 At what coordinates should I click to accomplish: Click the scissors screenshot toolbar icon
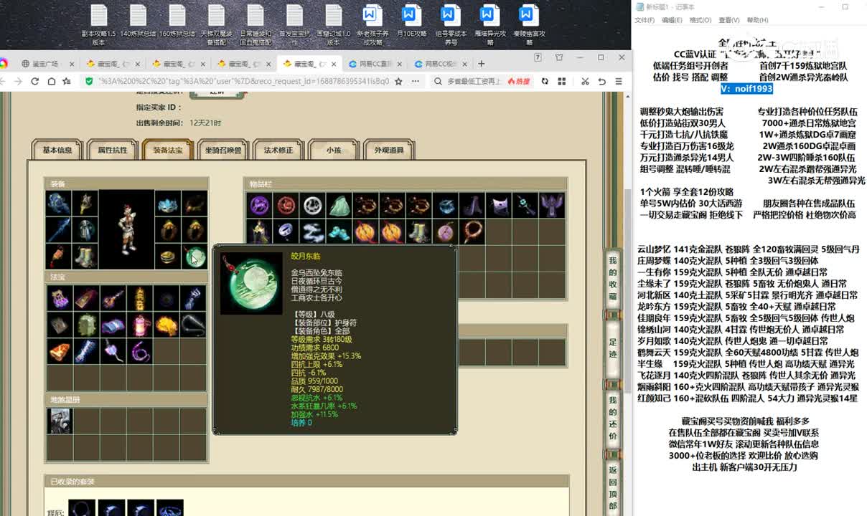tap(585, 82)
